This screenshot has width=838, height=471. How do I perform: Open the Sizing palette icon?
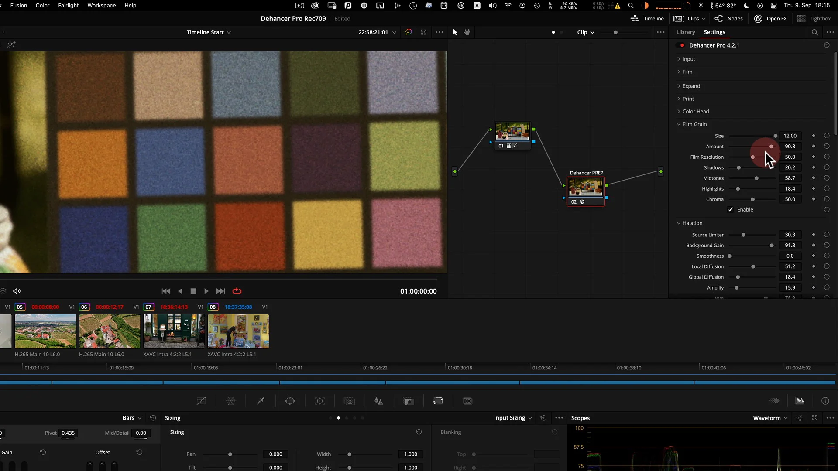pyautogui.click(x=438, y=401)
